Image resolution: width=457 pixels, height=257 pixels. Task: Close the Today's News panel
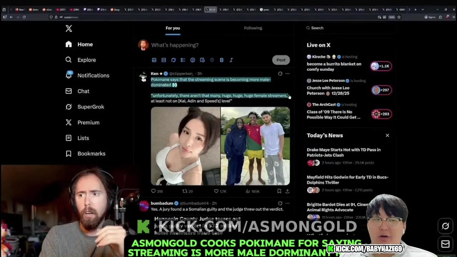[x=387, y=135]
